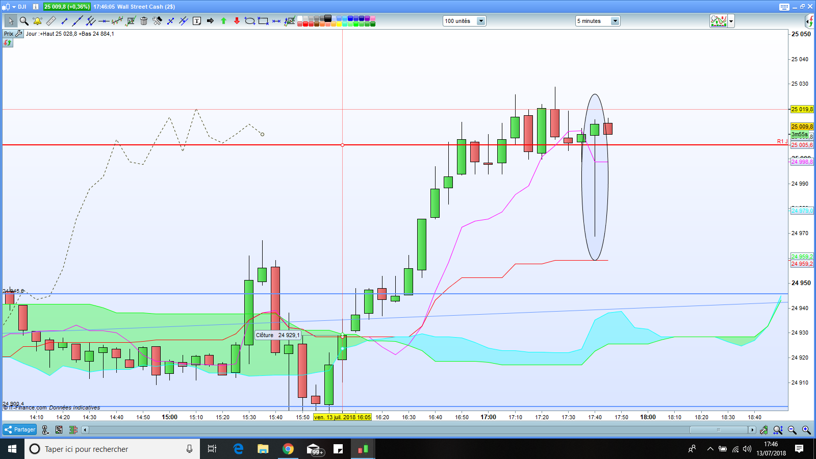Open the candlestick chart-type menu beside DJI
The width and height of the screenshot is (816, 459).
pos(8,7)
